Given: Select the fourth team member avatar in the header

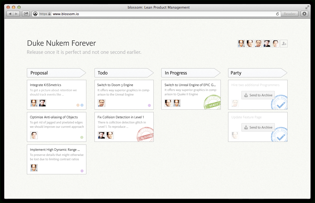Looking at the screenshot, I should click(267, 44).
